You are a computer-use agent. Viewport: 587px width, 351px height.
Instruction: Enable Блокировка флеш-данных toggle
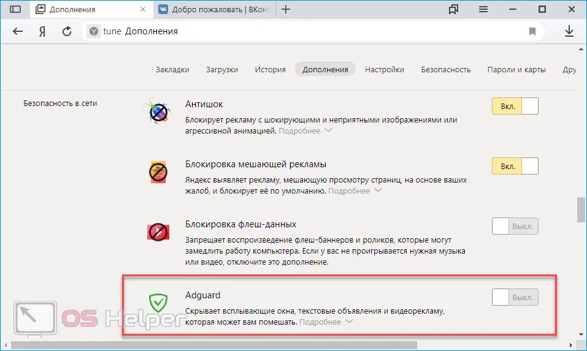pos(515,226)
